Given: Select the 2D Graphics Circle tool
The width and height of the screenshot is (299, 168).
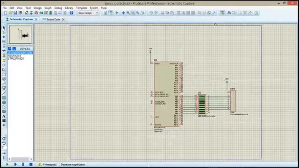Looking at the screenshot, I should point(4,103).
